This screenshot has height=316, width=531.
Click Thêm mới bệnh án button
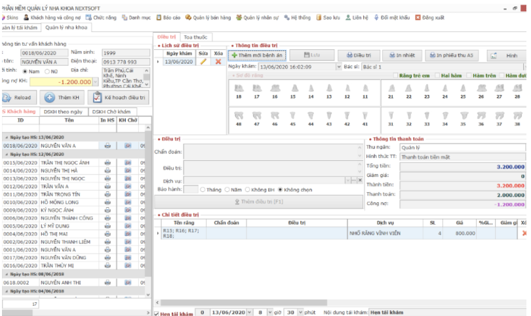pos(257,56)
